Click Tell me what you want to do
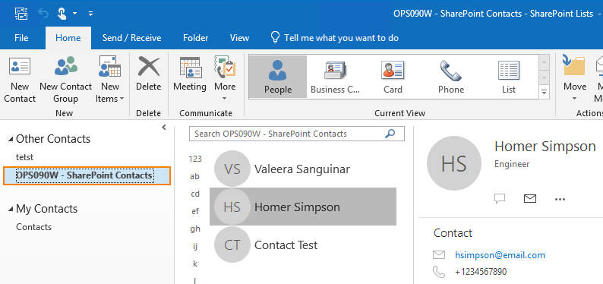 click(335, 38)
